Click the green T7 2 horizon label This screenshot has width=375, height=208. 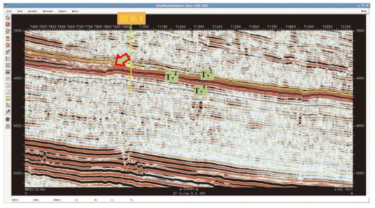point(207,74)
